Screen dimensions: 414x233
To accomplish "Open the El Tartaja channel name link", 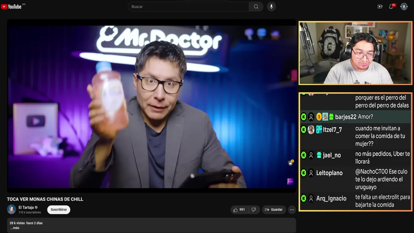I will [26, 207].
